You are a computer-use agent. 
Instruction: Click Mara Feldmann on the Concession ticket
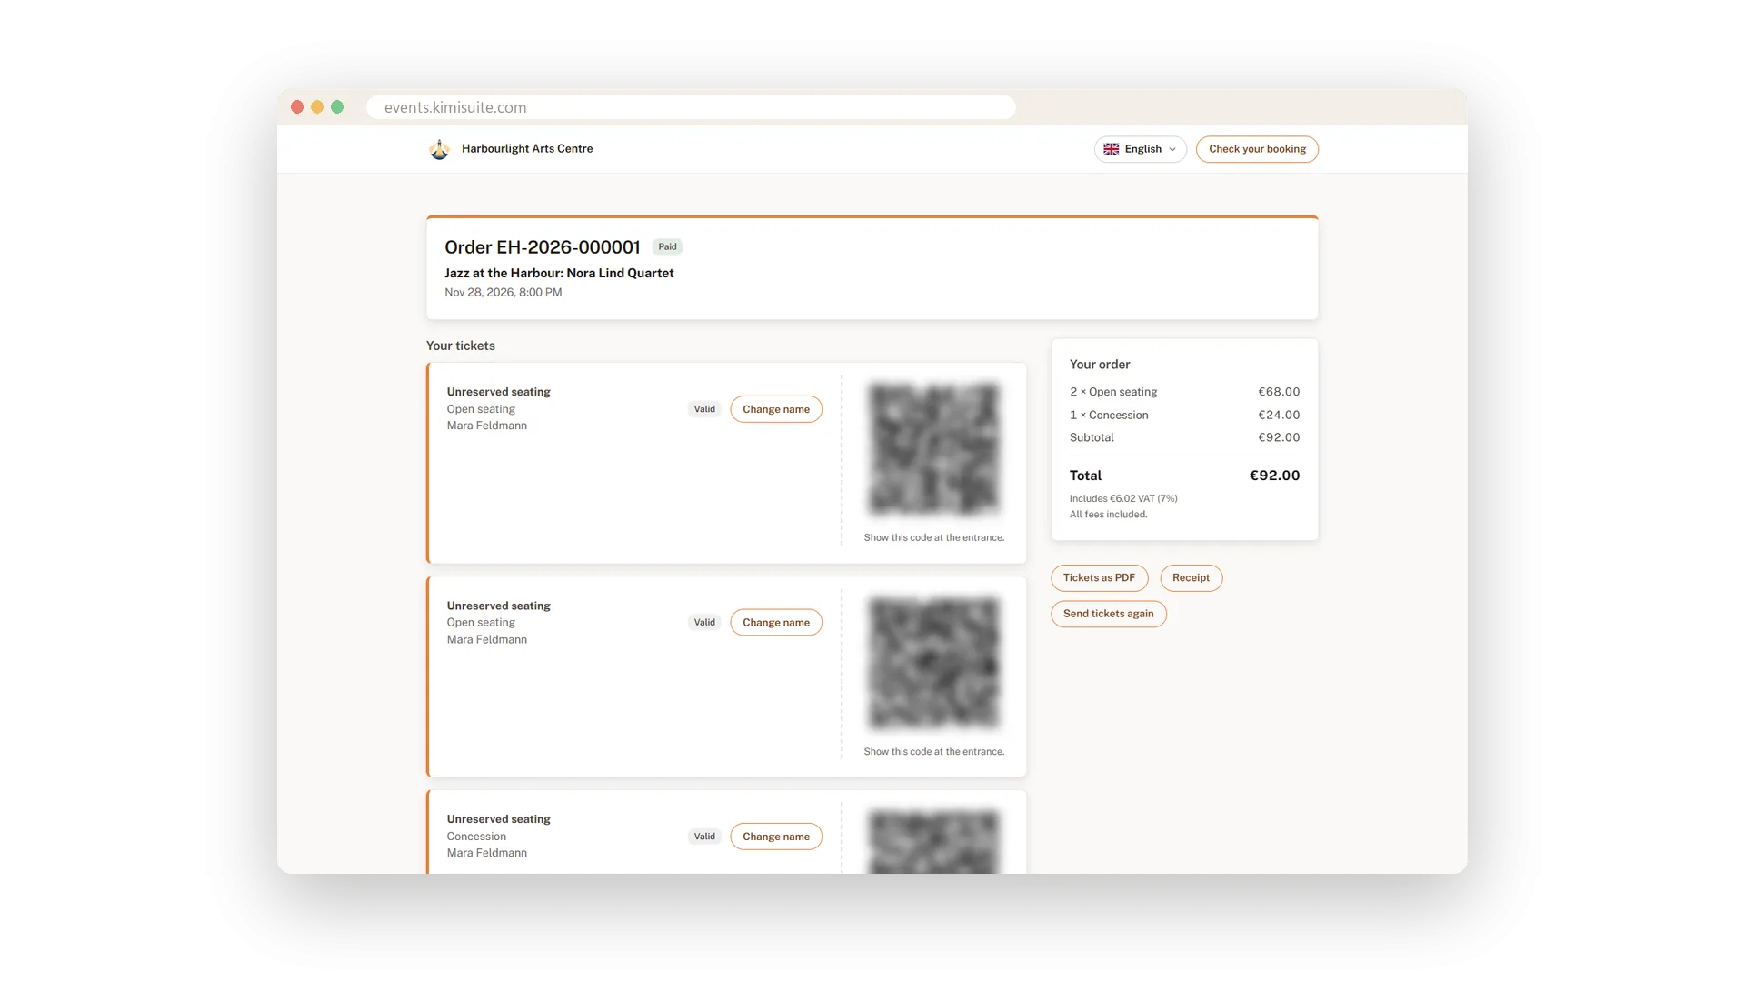tap(487, 853)
